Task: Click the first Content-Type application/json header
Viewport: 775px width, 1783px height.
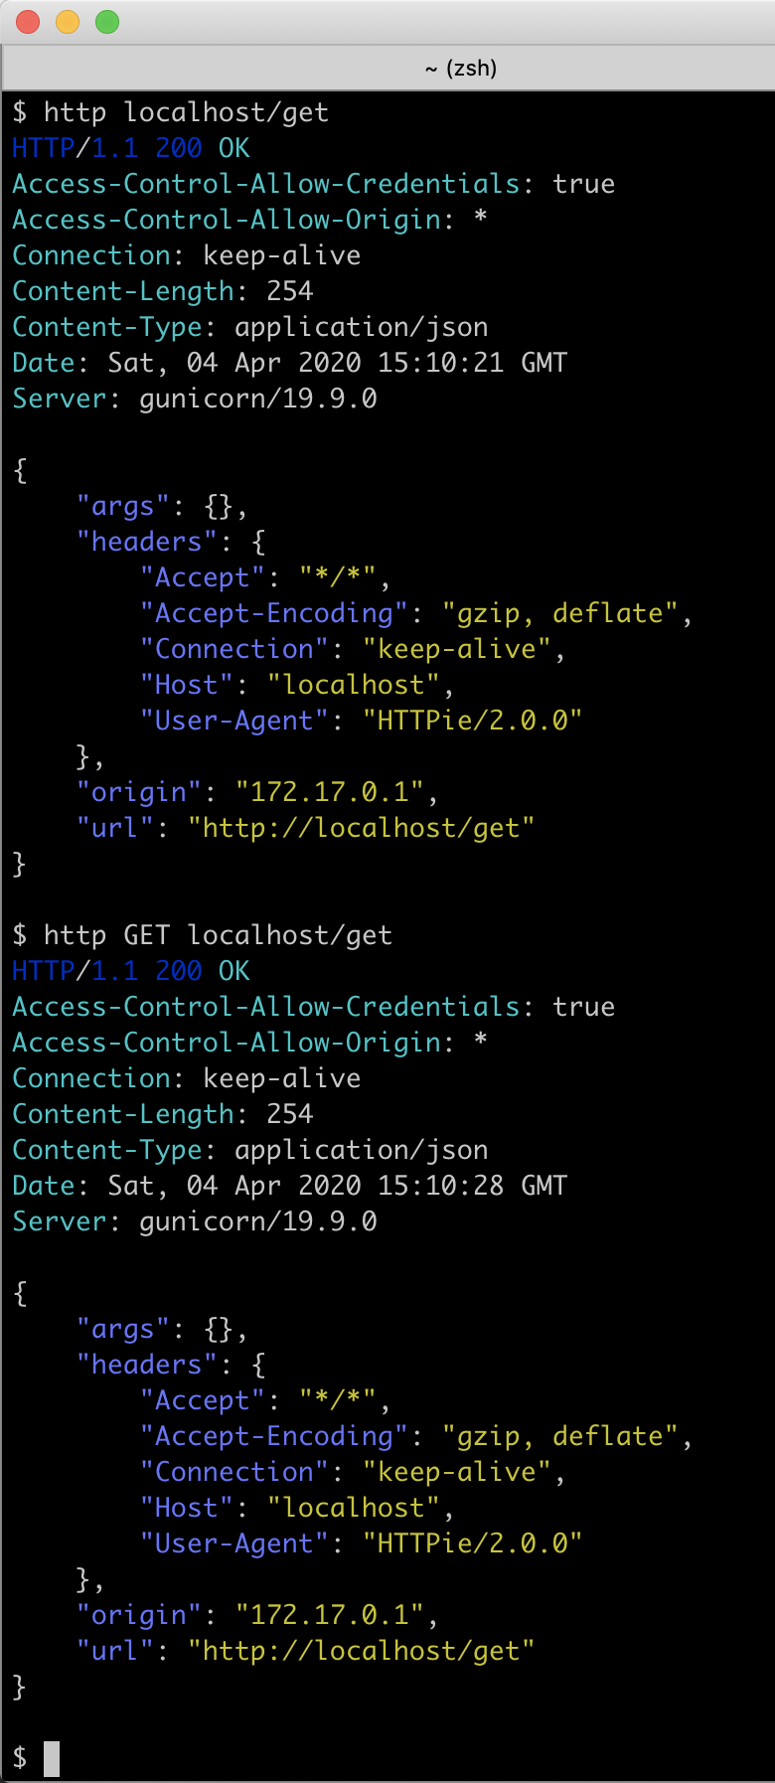Action: [250, 327]
